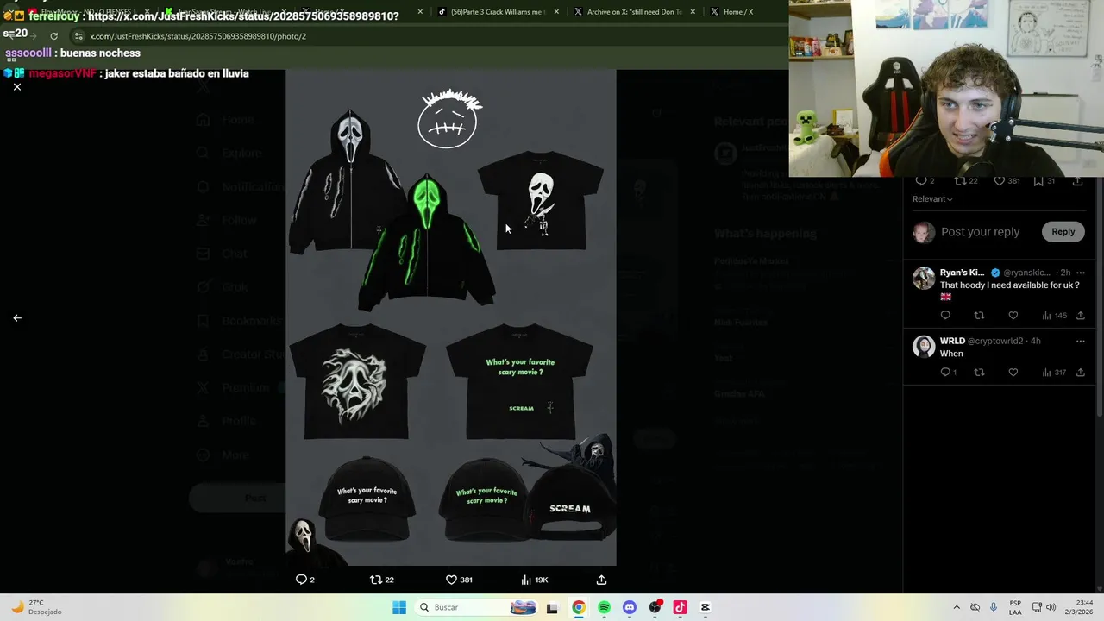Open replies icon below the photo
The height and width of the screenshot is (621, 1104).
point(305,580)
